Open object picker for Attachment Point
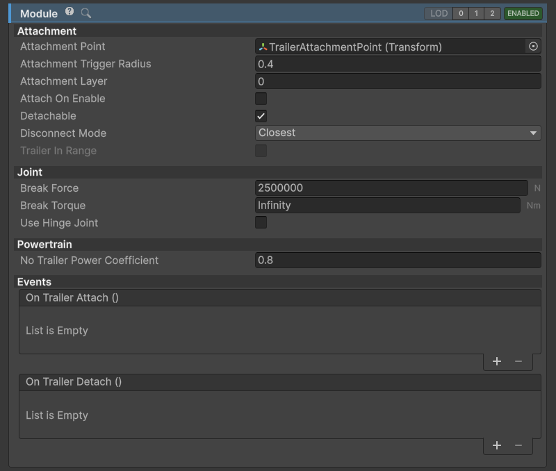 coord(533,47)
